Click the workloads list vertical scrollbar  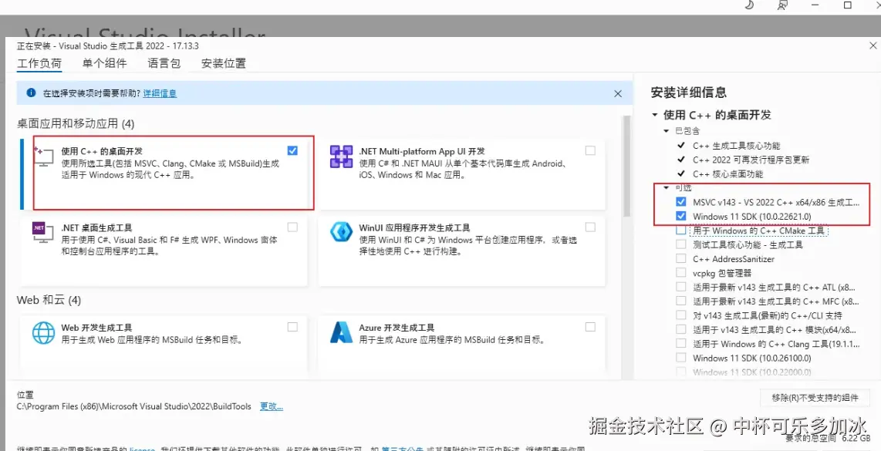coord(627,166)
